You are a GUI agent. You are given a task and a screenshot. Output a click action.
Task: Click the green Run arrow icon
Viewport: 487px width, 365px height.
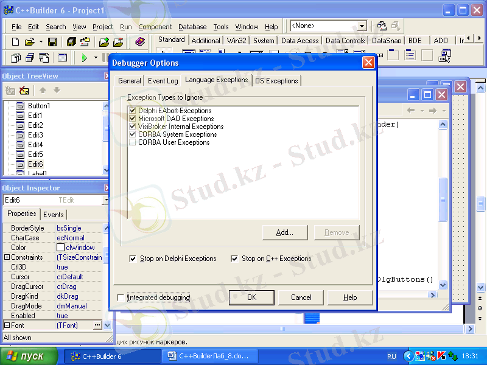pyautogui.click(x=84, y=58)
